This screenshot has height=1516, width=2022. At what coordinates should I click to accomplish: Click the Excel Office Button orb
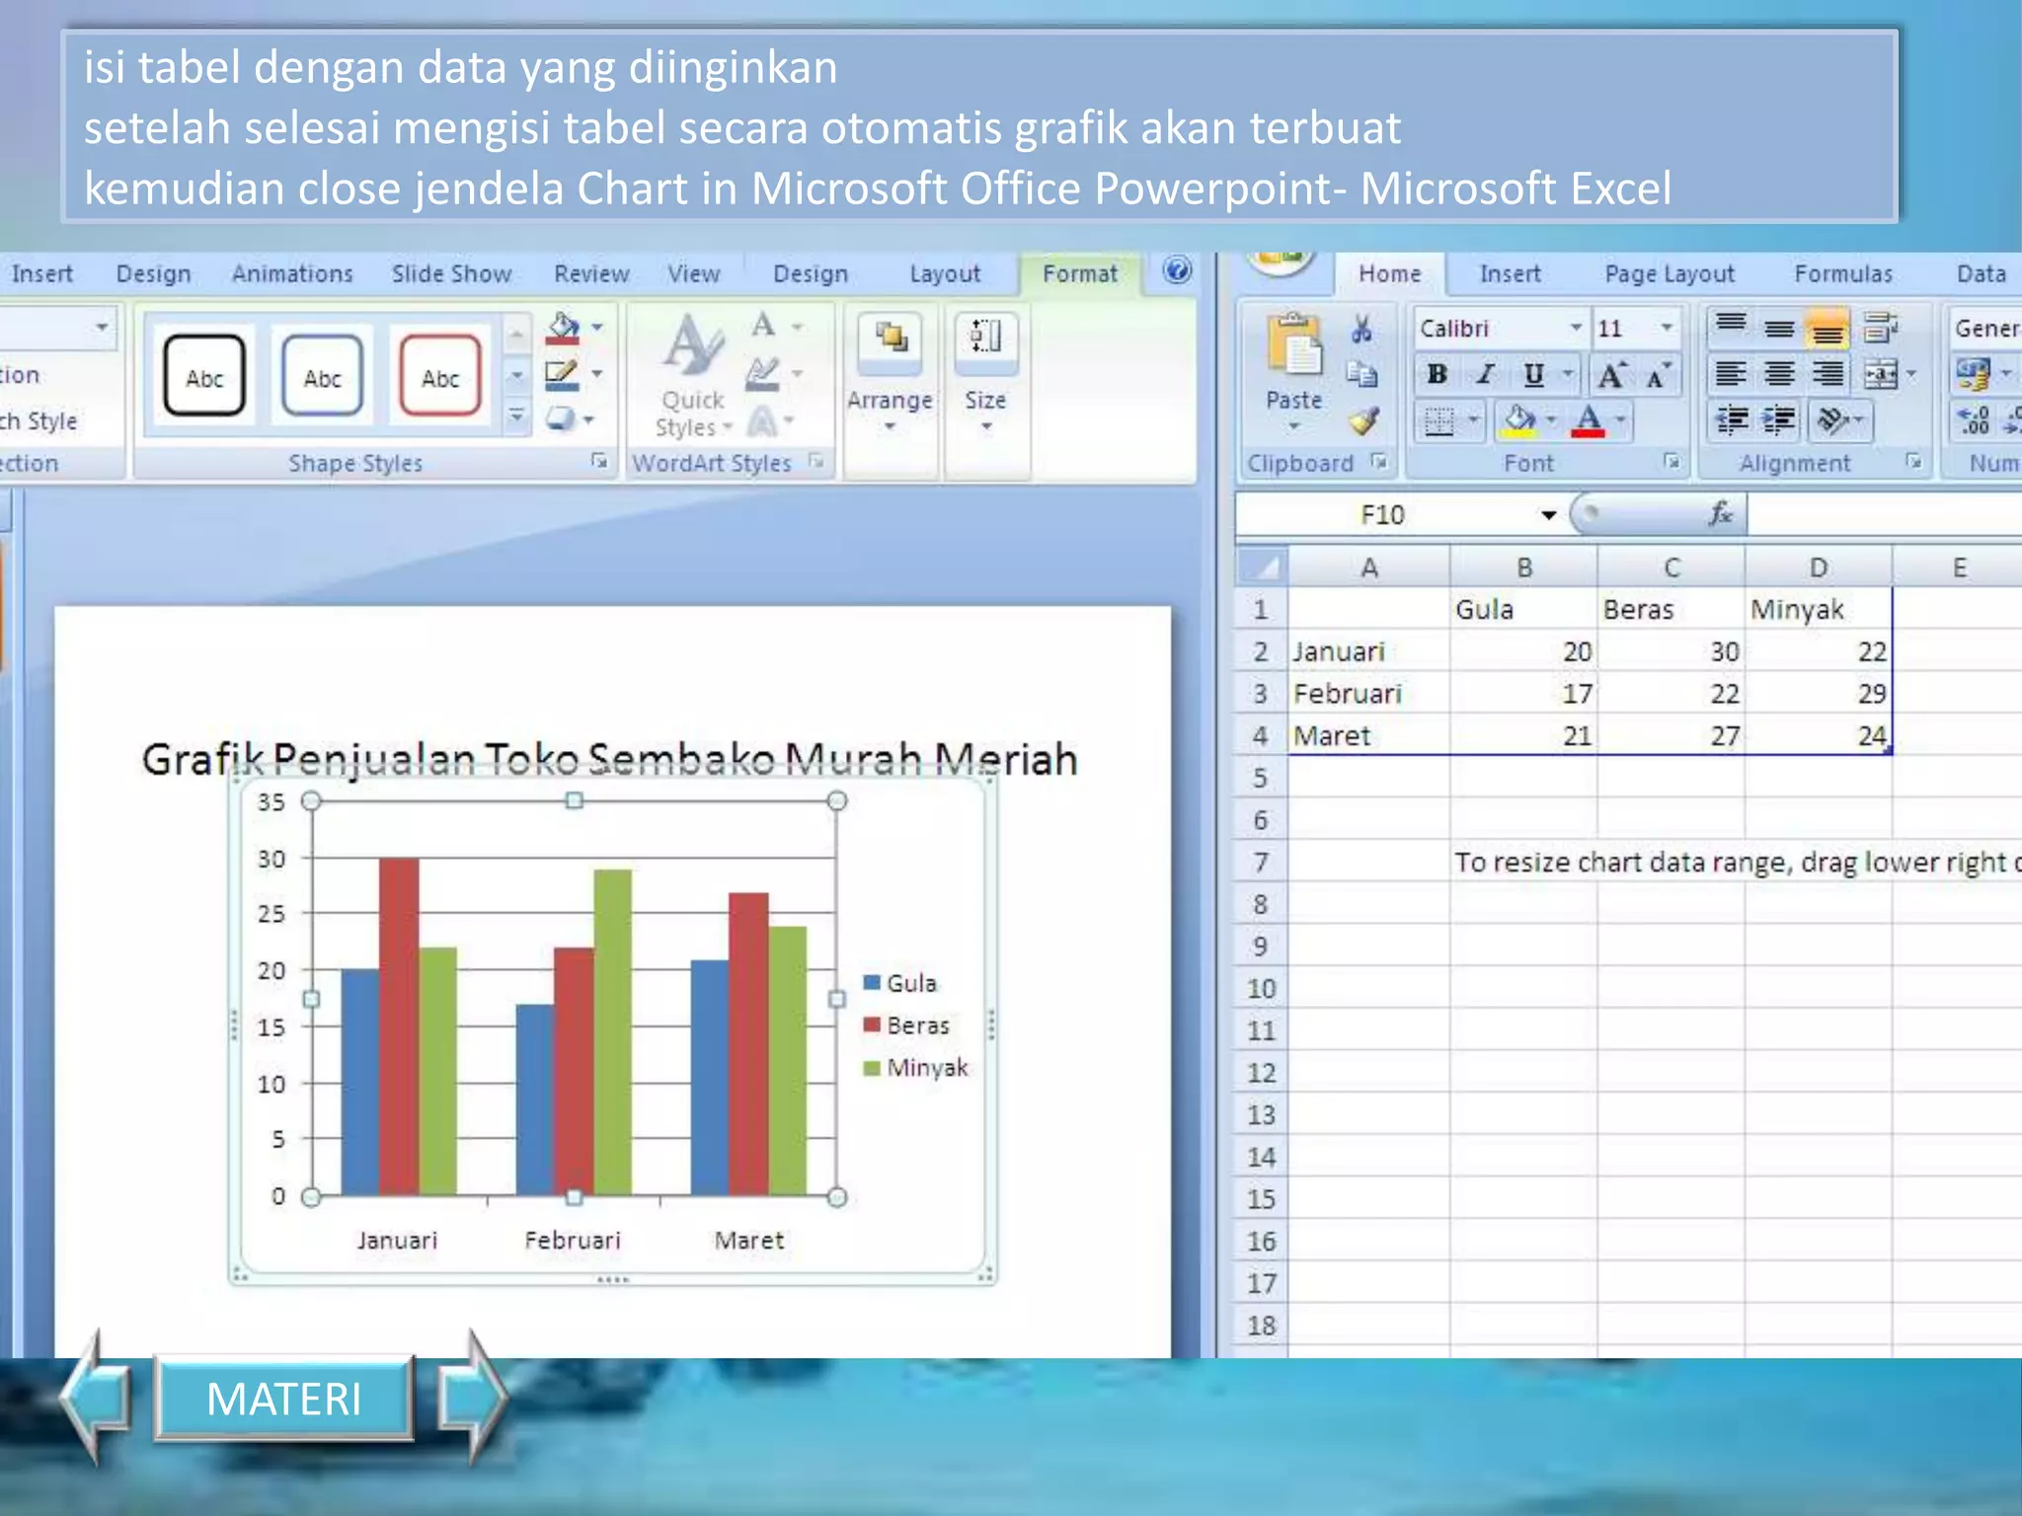(x=1280, y=259)
